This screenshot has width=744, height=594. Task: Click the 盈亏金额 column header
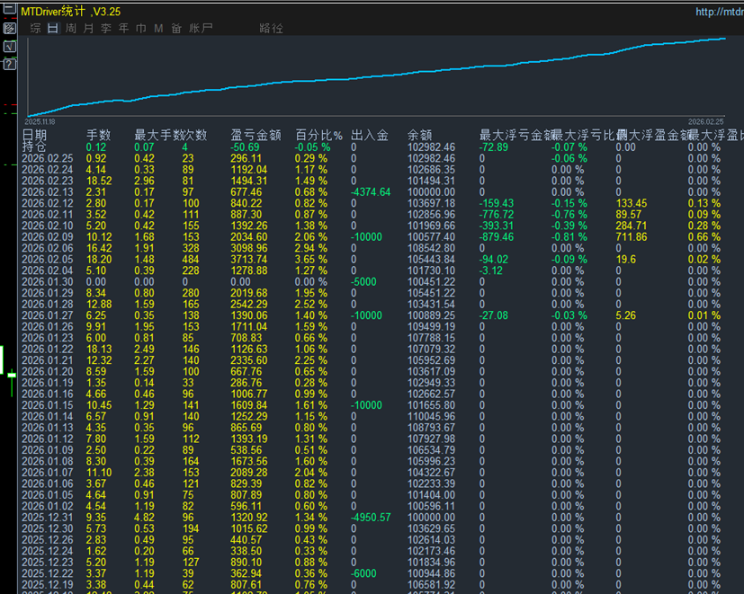tap(255, 136)
